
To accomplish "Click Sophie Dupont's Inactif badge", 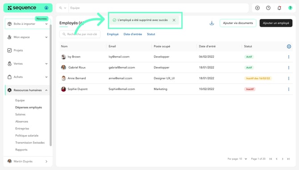I will pyautogui.click(x=250, y=89).
